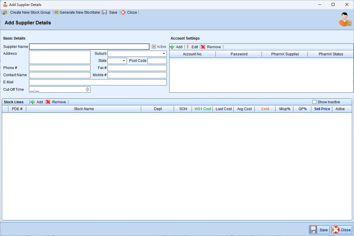The height and width of the screenshot is (236, 354).
Task: Open the Suburb dropdown
Action: (164, 54)
